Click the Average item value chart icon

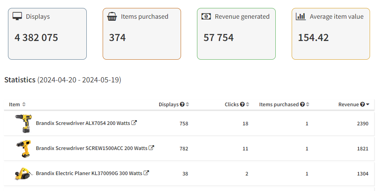(301, 16)
